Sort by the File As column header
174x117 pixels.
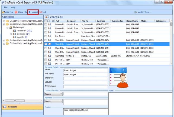pyautogui.click(x=88, y=21)
